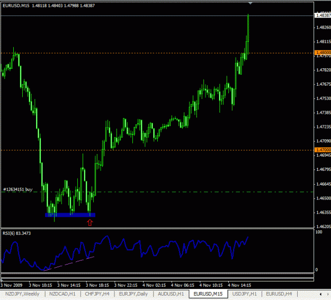Click the 1.47675 price scale value

pos(323,84)
